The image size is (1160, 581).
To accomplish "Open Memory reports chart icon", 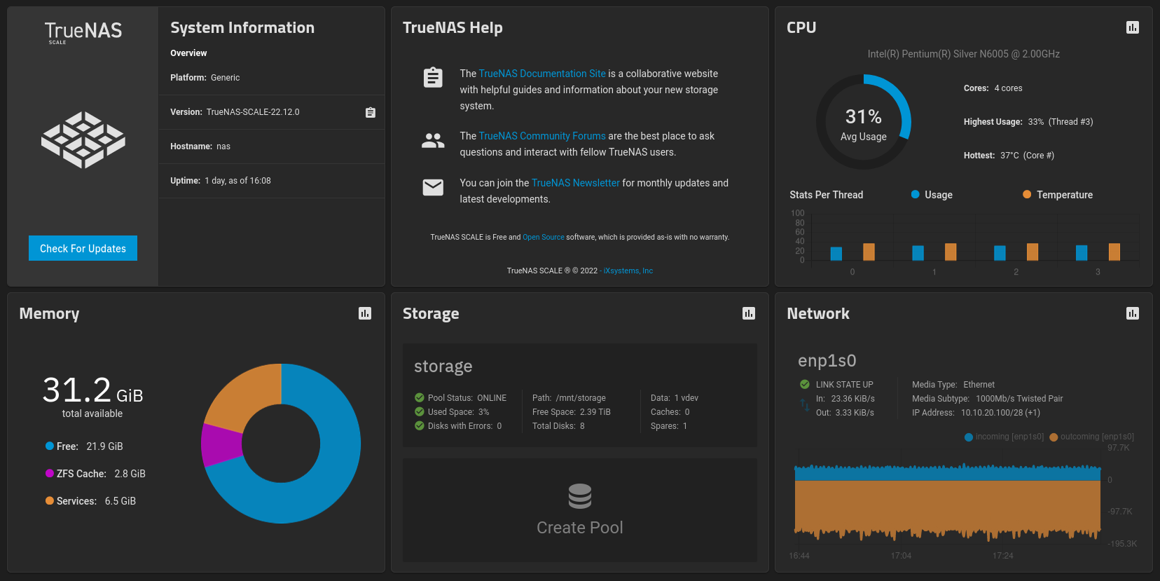I will (365, 313).
